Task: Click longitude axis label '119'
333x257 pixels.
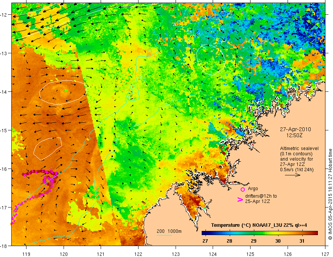Action: (x=26, y=254)
